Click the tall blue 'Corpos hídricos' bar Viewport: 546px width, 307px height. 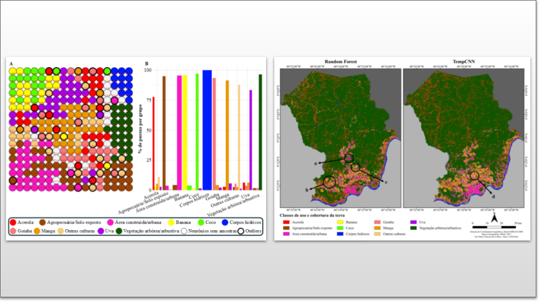[x=206, y=130]
